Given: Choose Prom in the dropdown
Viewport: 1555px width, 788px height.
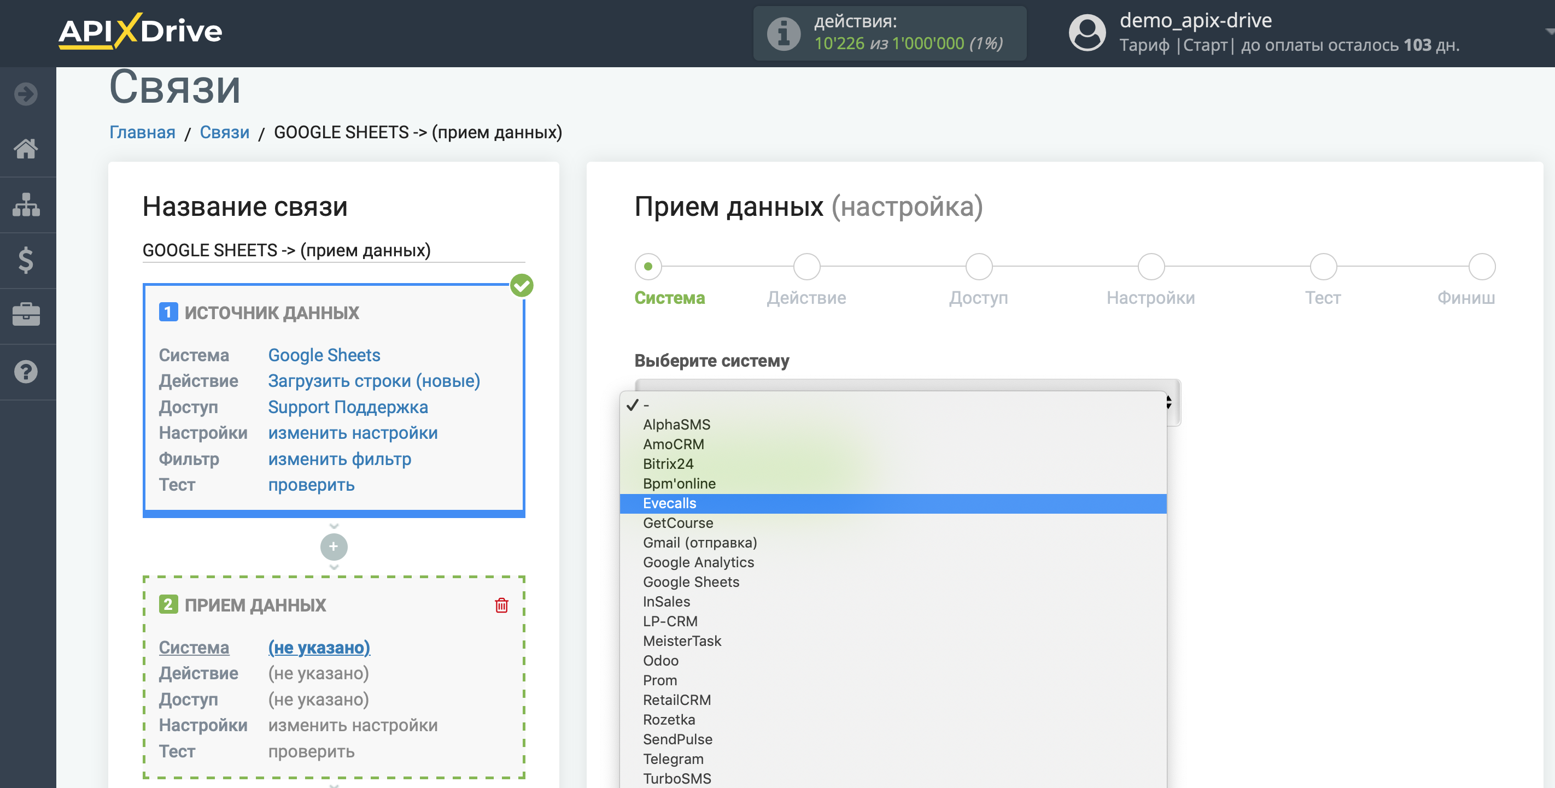Looking at the screenshot, I should 893,680.
